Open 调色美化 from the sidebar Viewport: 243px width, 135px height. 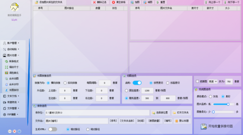pos(14,73)
